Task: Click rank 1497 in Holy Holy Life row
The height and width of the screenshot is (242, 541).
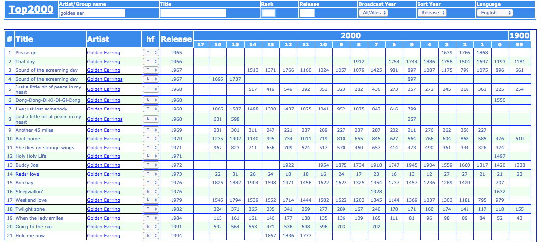Action: [500, 156]
